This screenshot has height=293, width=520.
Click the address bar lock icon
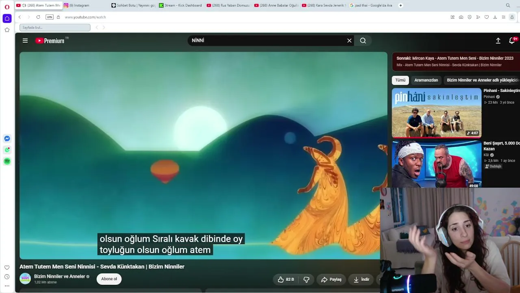click(x=58, y=17)
